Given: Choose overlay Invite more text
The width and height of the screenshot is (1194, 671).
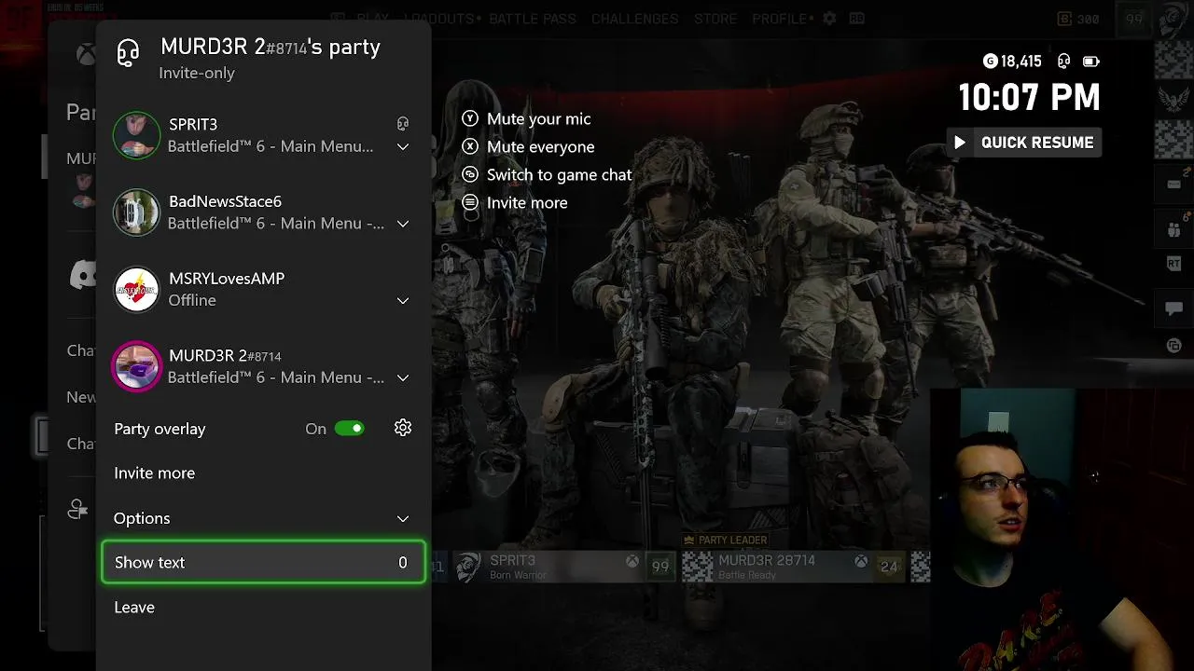Looking at the screenshot, I should pyautogui.click(x=527, y=203).
